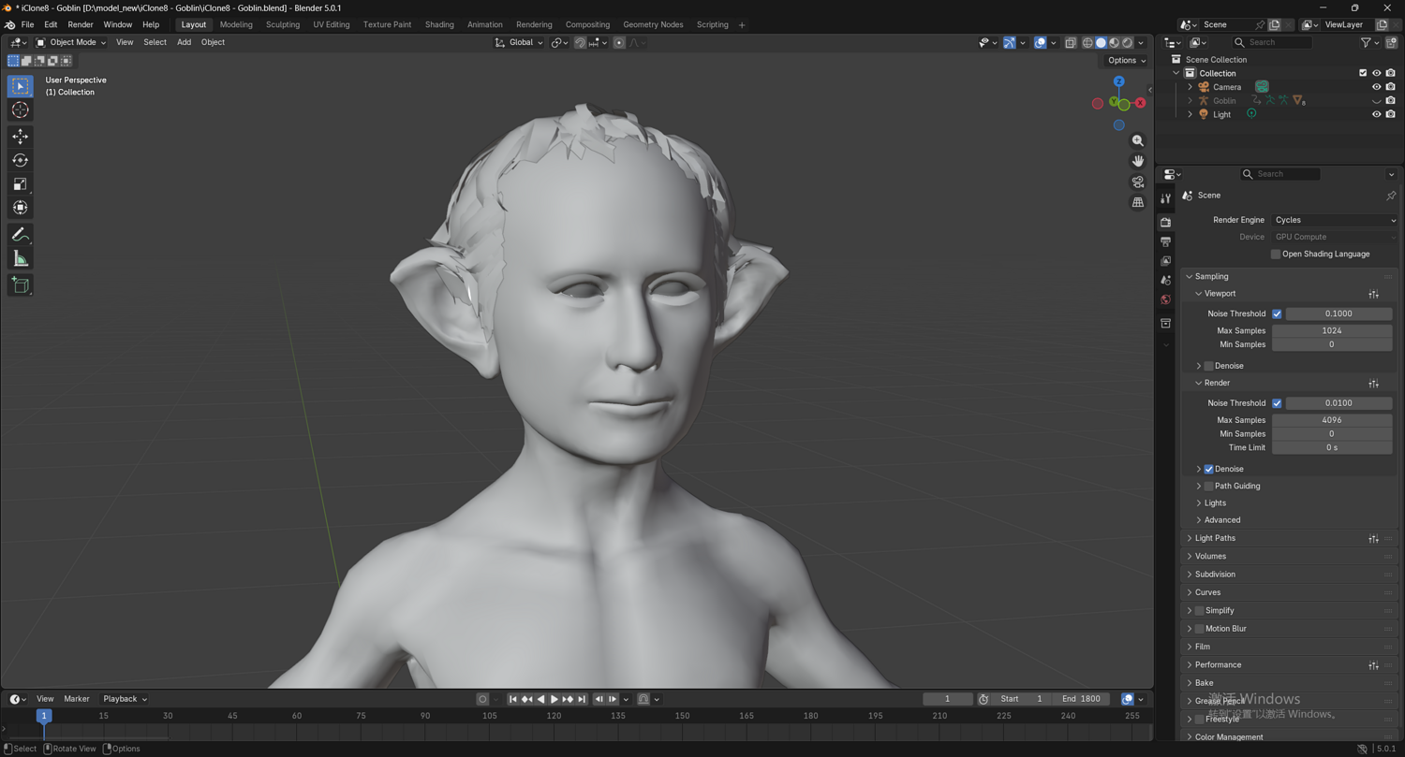The image size is (1405, 757).
Task: Toggle snapping magnet in viewport header
Action: 581,42
